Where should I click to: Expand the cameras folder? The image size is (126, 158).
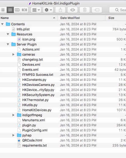click(x=13, y=54)
